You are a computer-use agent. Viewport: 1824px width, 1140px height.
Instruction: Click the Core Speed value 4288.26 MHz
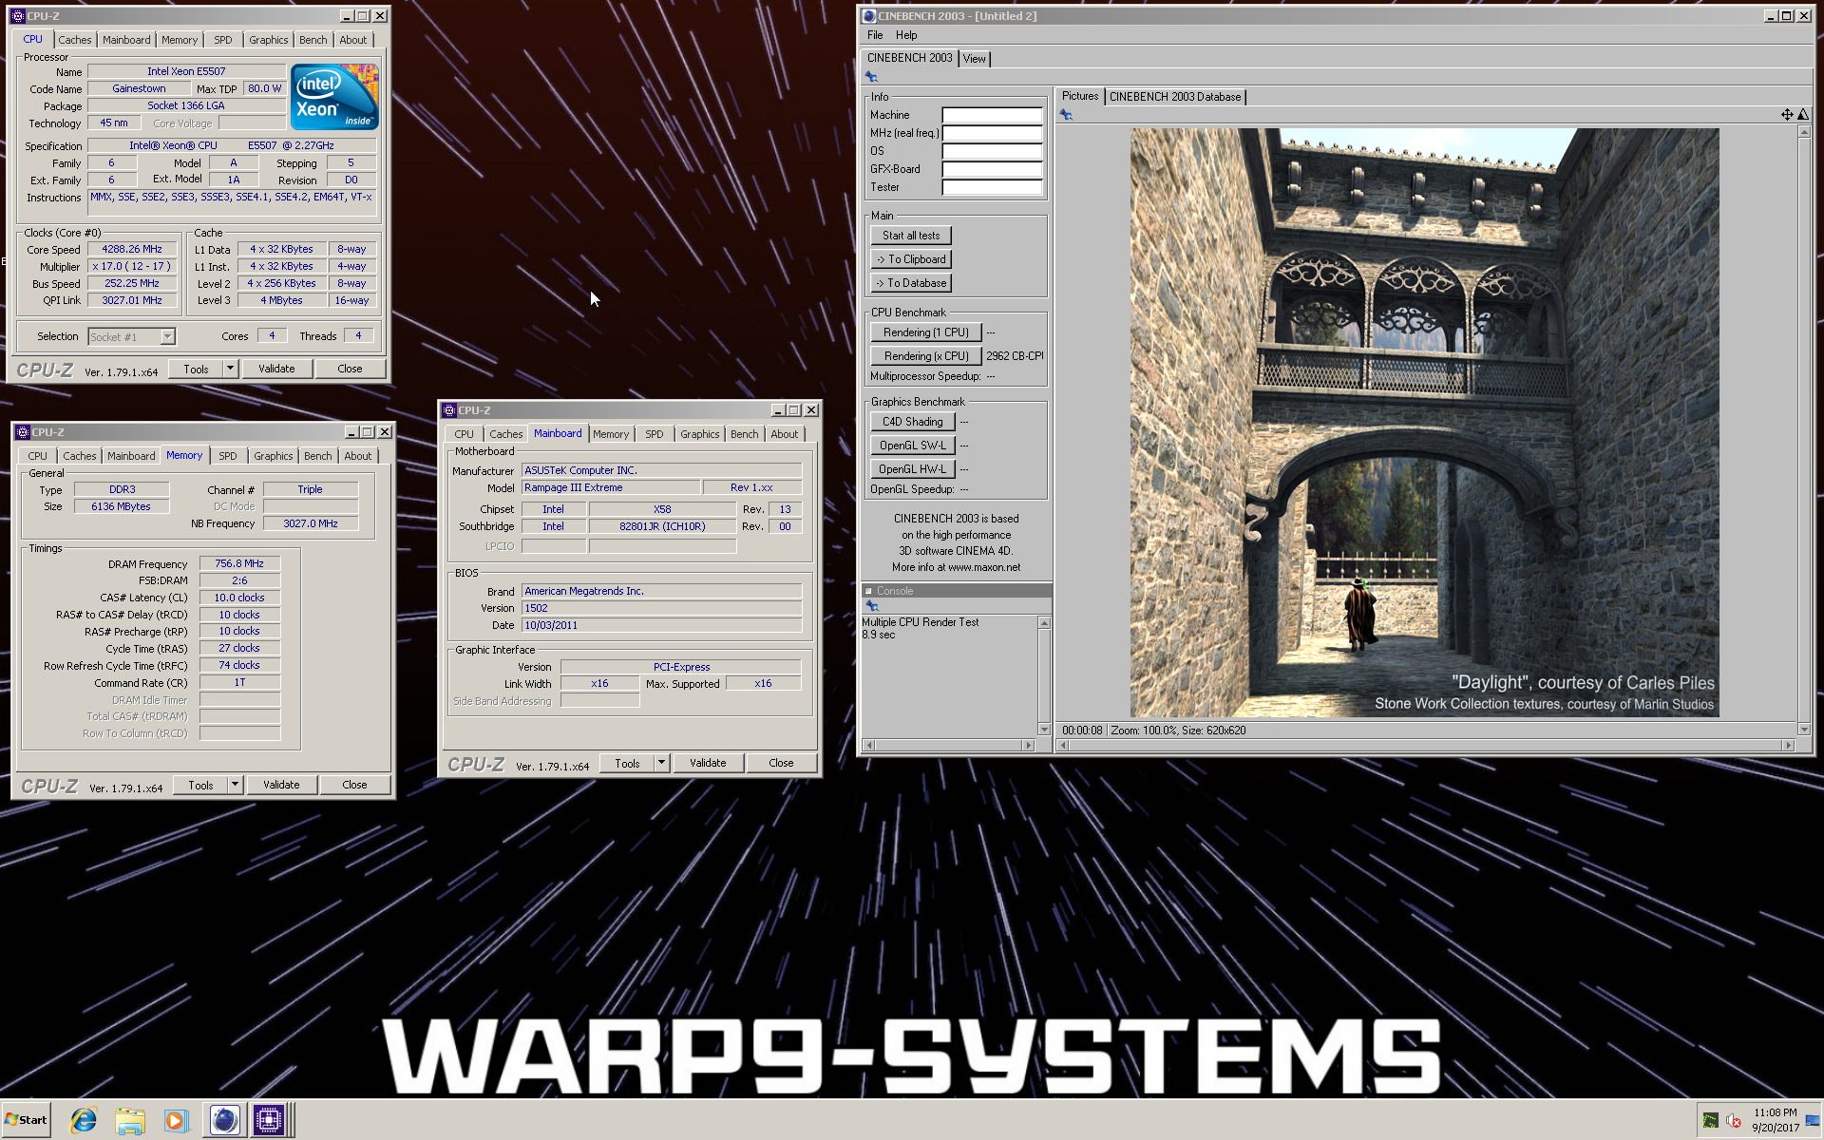[x=132, y=249]
